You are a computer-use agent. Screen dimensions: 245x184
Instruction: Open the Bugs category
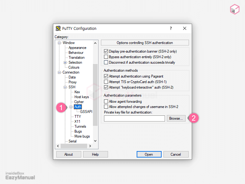78,131
